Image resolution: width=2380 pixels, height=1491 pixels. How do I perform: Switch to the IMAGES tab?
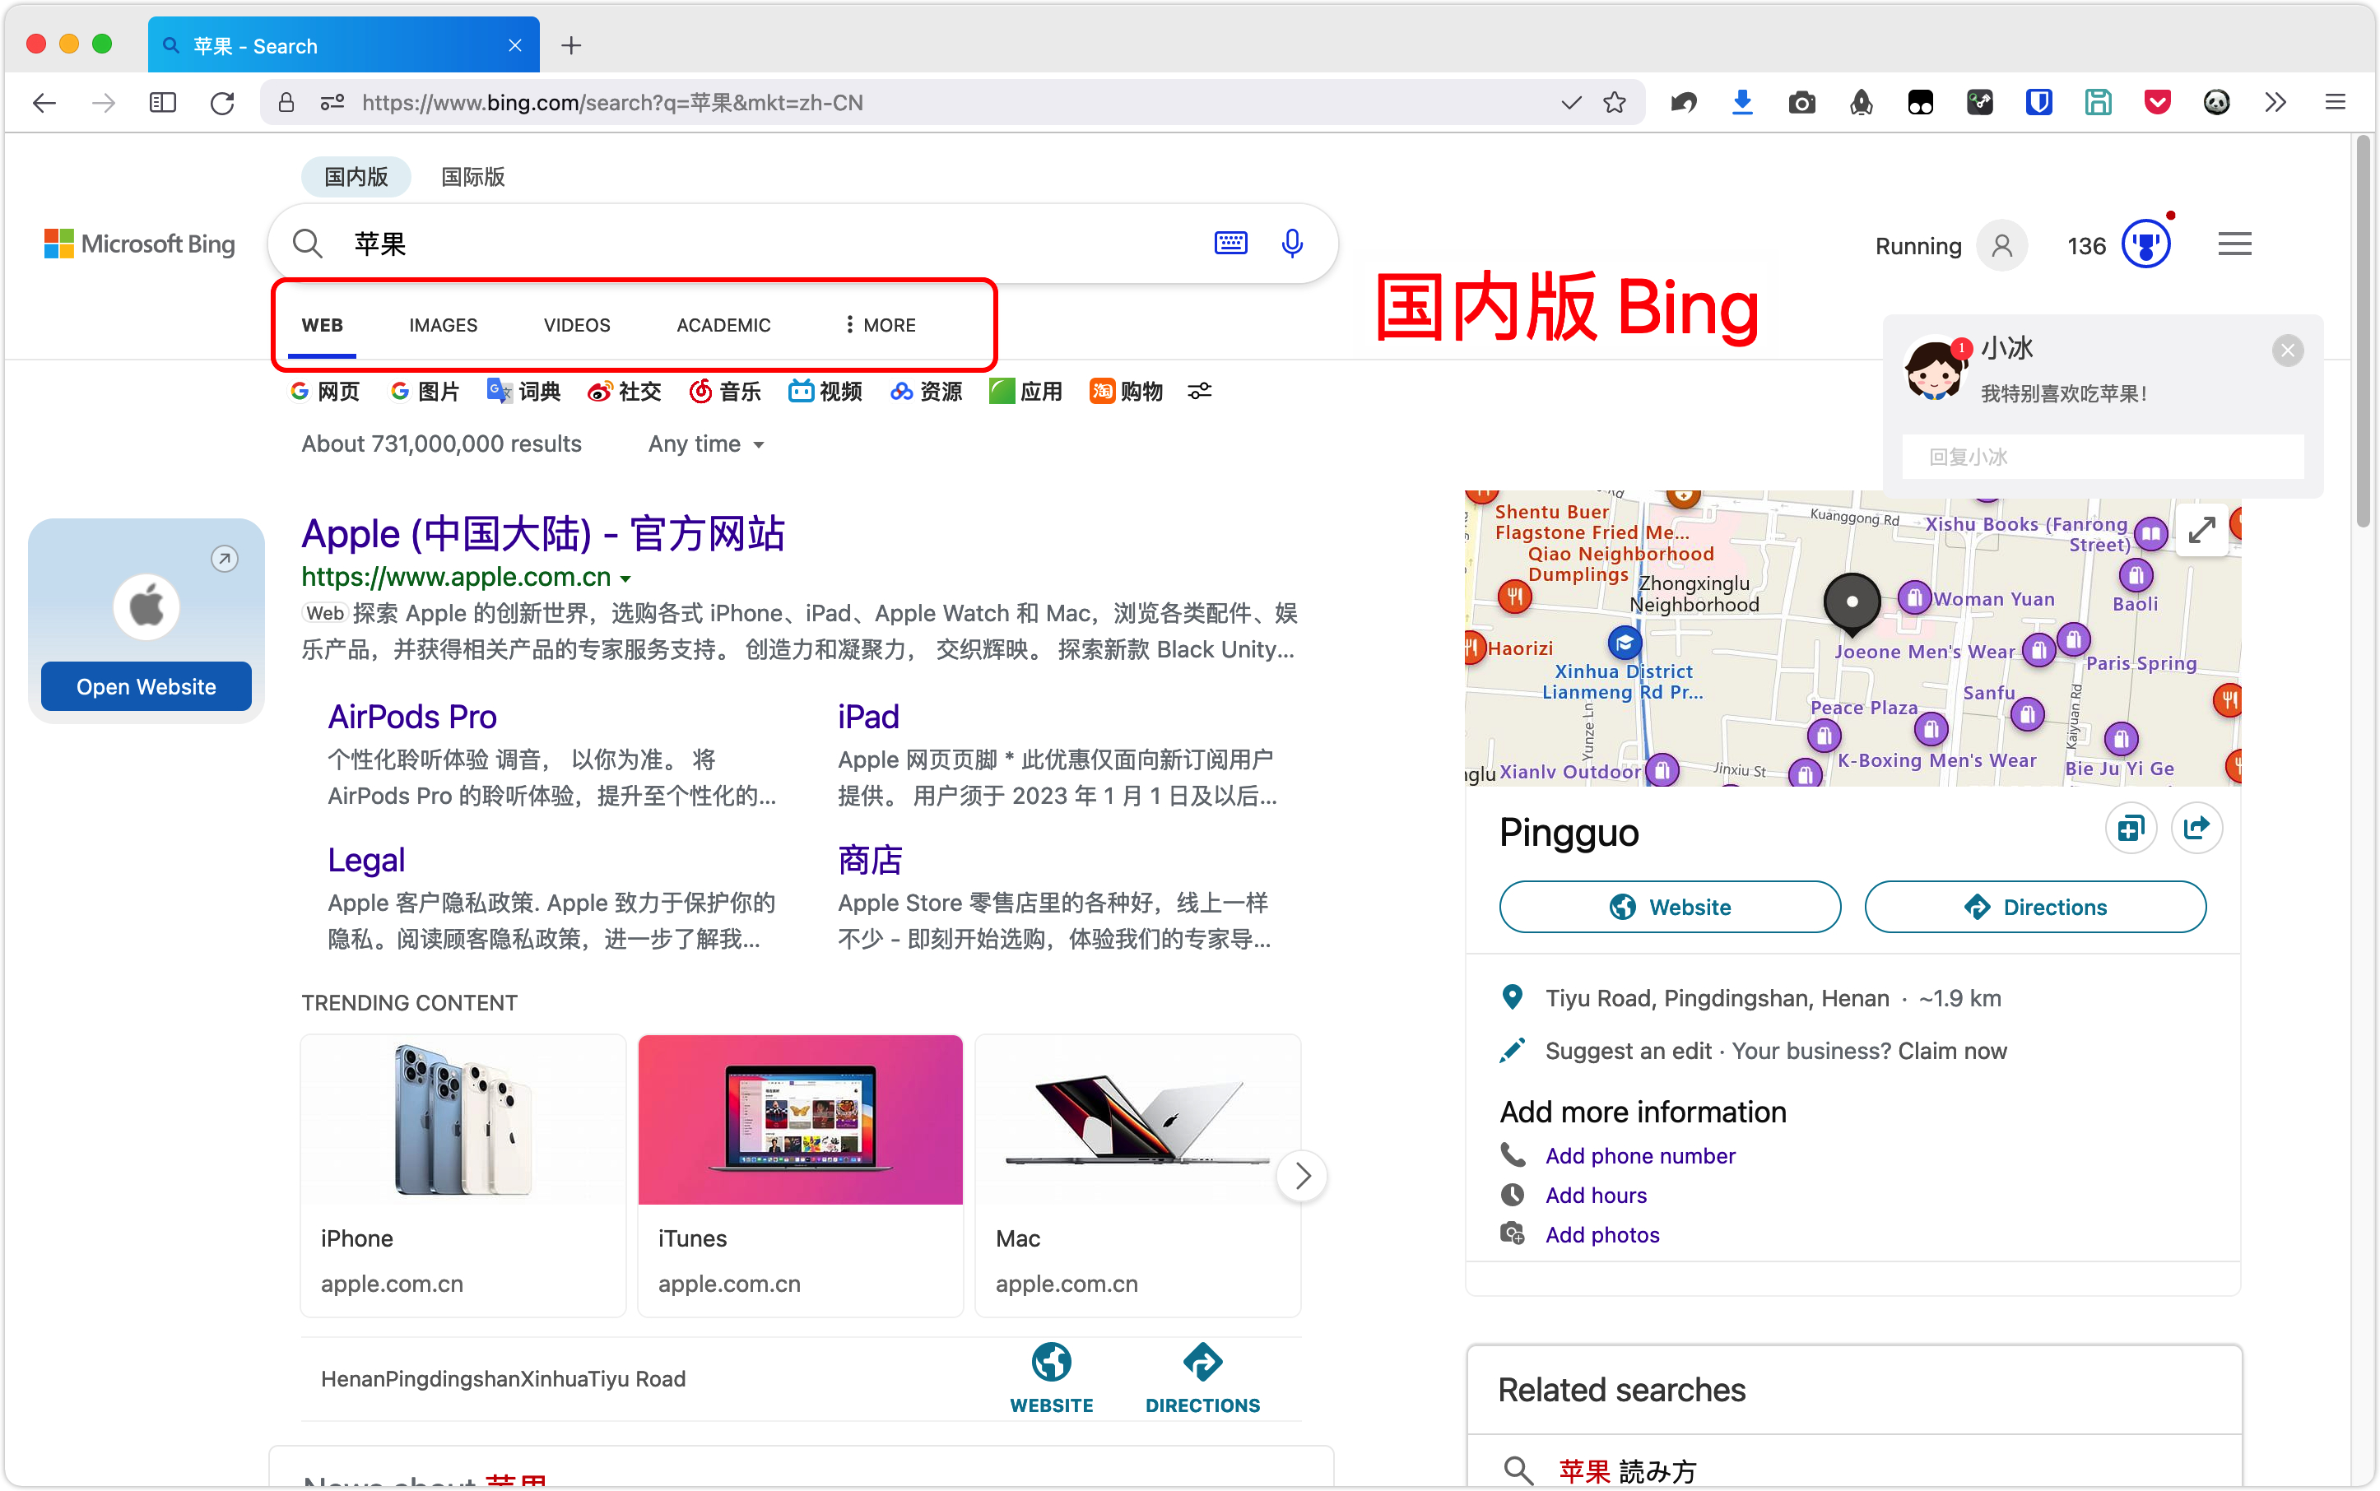443,324
